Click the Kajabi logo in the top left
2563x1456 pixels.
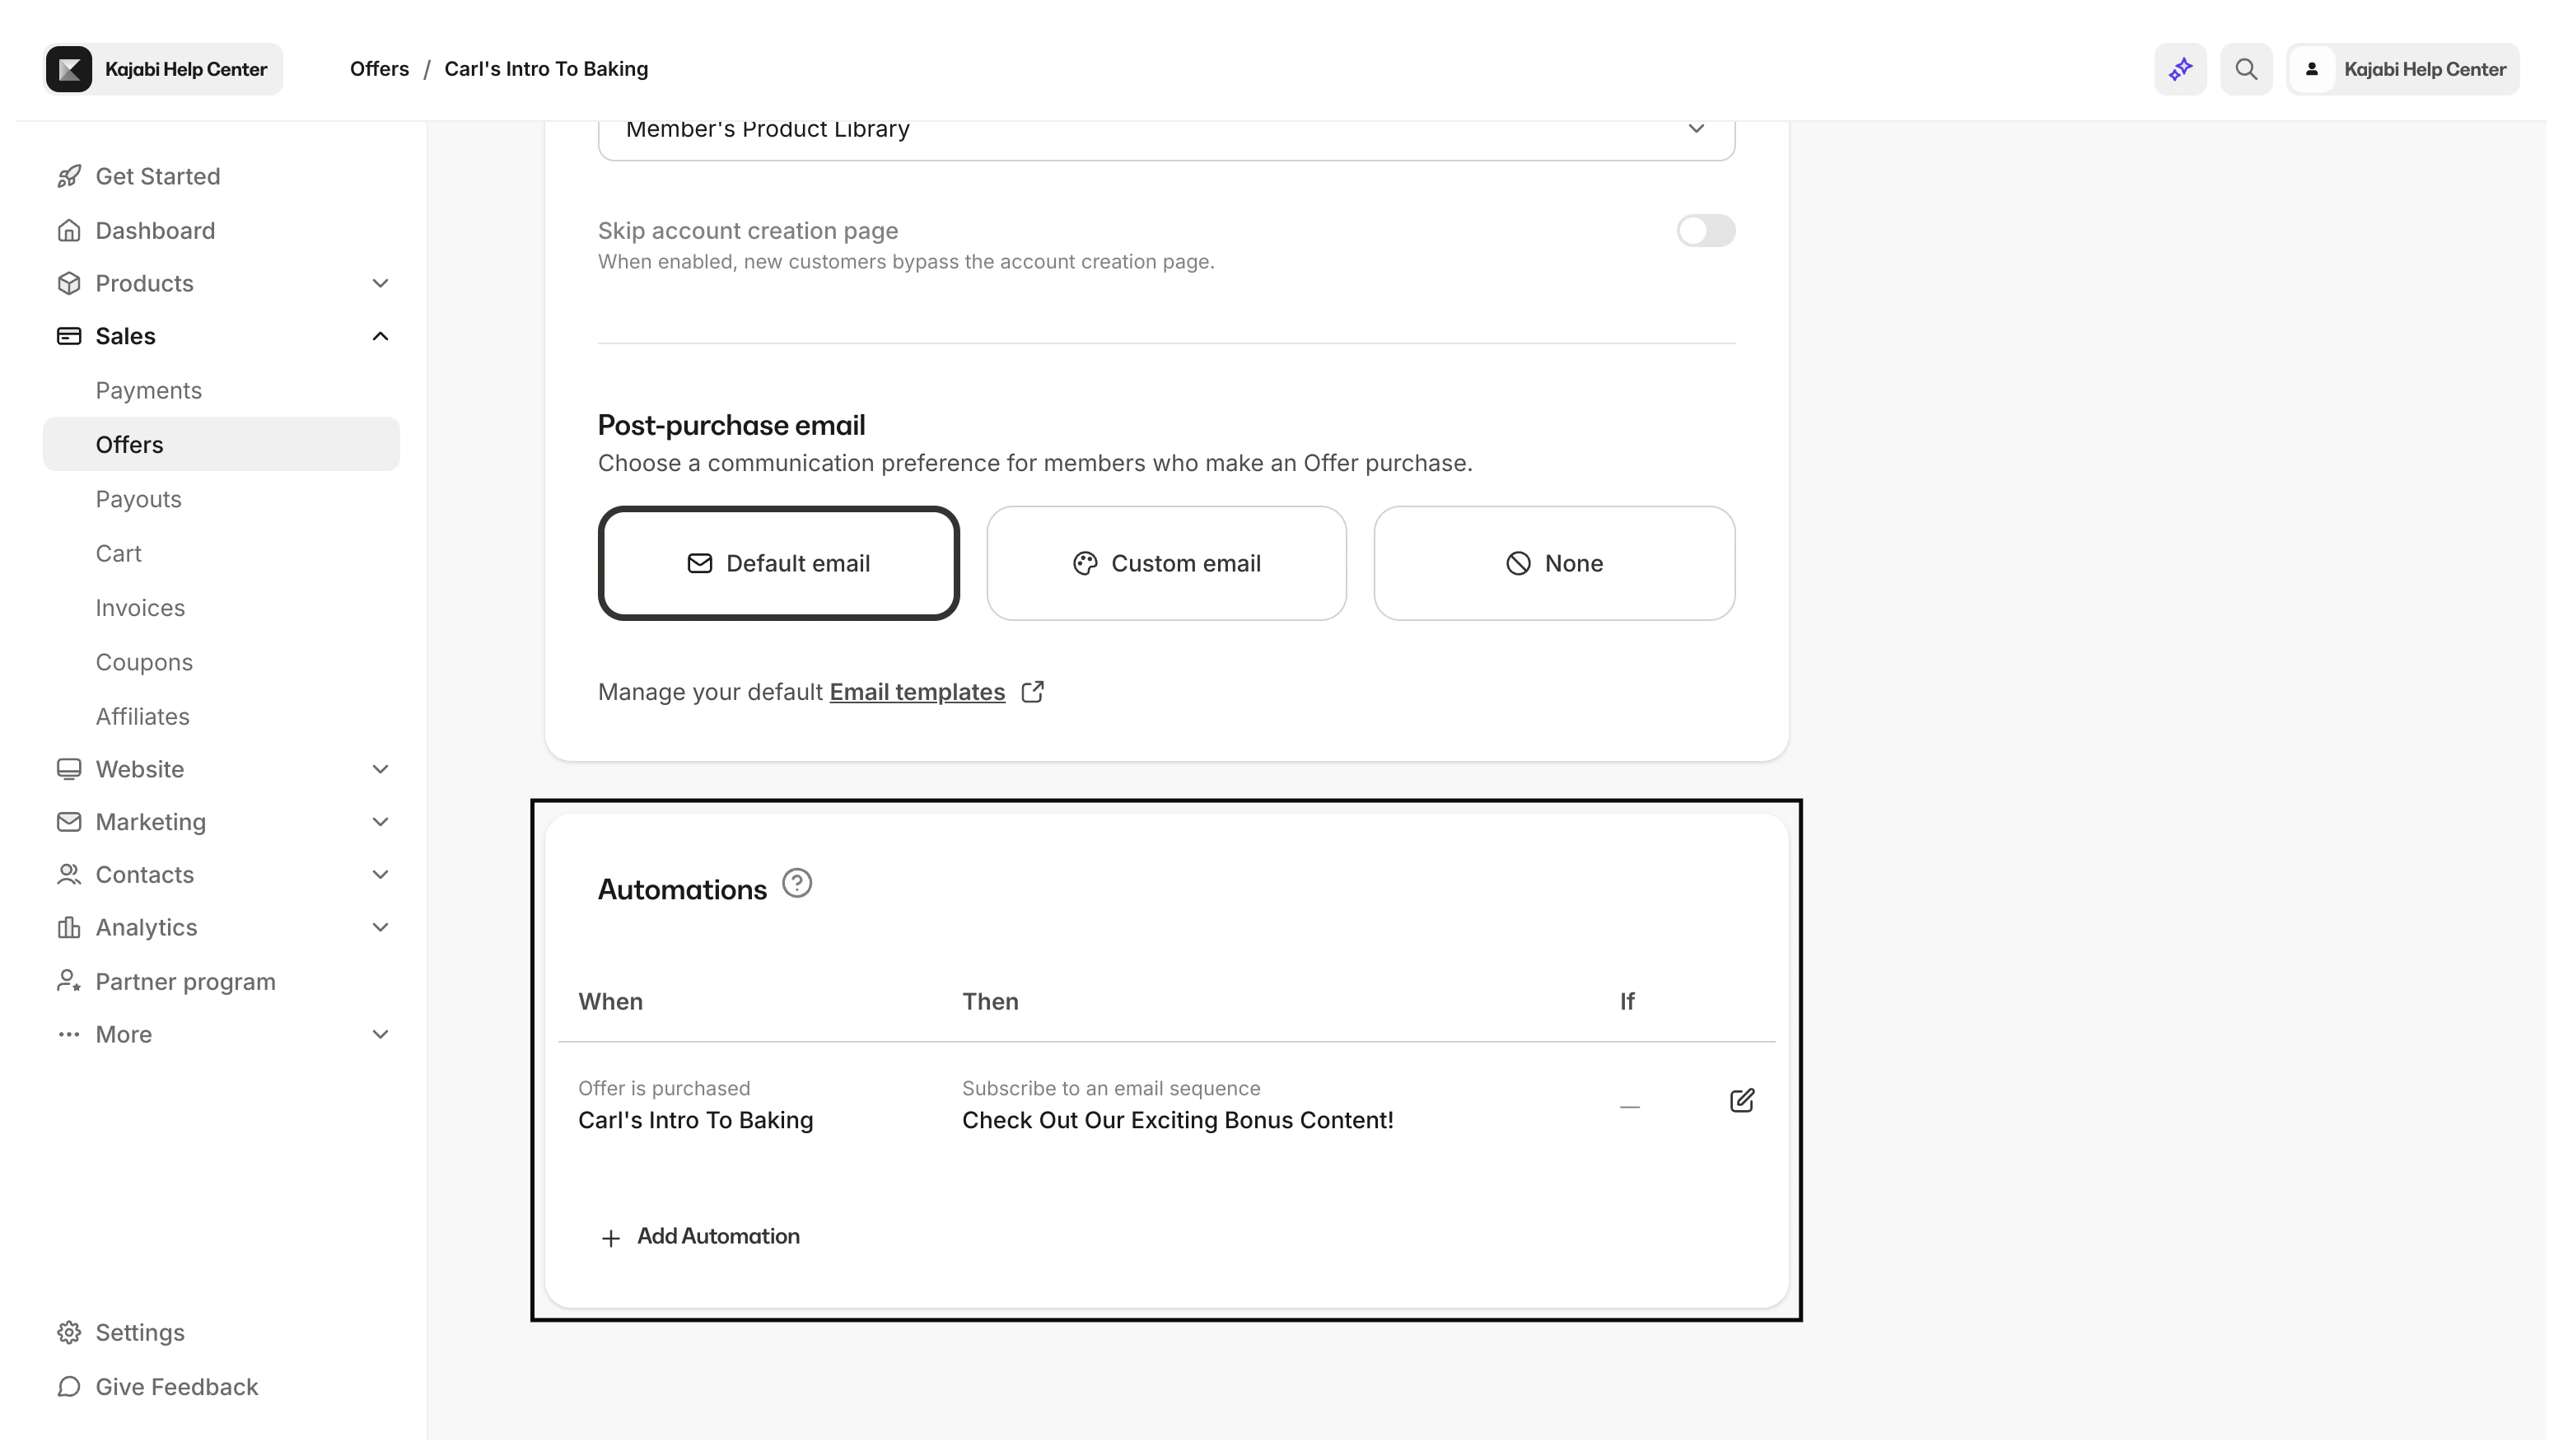(69, 68)
